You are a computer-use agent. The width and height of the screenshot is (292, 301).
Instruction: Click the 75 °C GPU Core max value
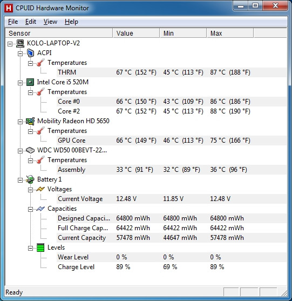pyautogui.click(x=230, y=141)
